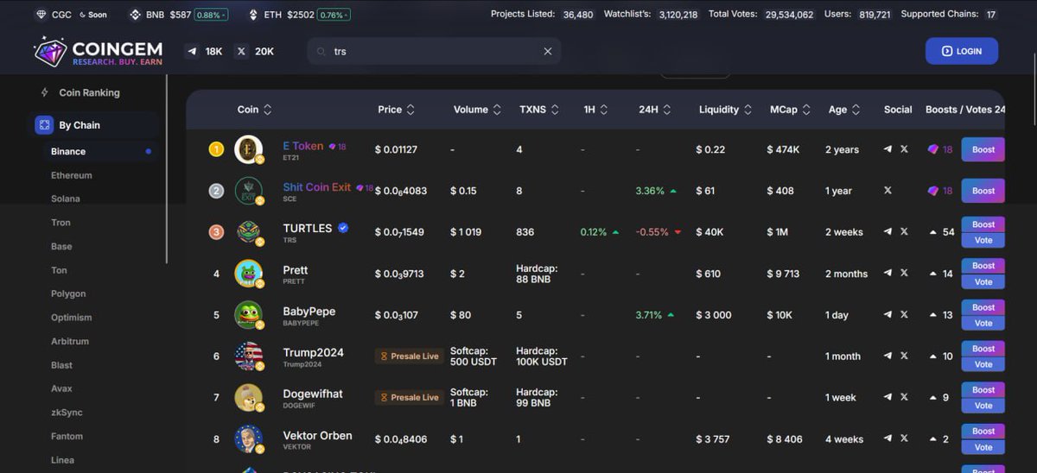Open the Vektor Orben coin logo
Viewport: 1037px width, 473px height.
pyautogui.click(x=249, y=439)
